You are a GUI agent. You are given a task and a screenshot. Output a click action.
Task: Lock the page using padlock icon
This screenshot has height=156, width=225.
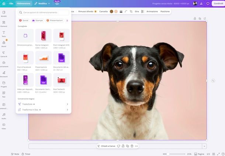[195, 18]
